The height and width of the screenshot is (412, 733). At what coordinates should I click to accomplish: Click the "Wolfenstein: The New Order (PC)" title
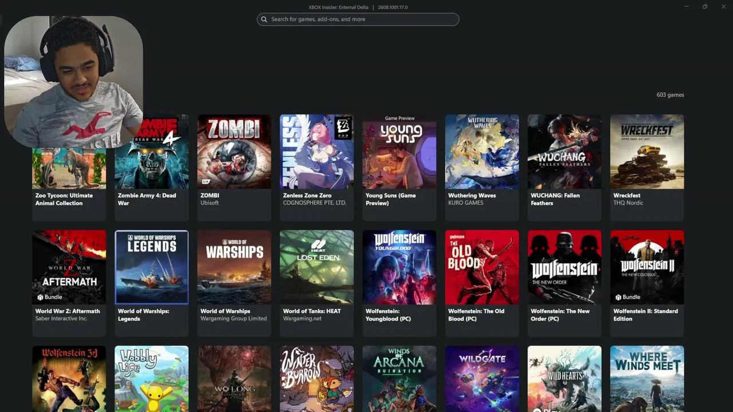pyautogui.click(x=560, y=315)
